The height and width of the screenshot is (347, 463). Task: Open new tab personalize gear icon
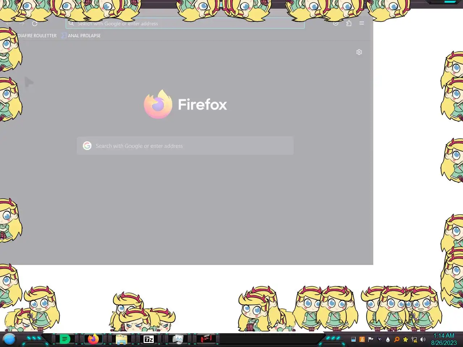359,52
